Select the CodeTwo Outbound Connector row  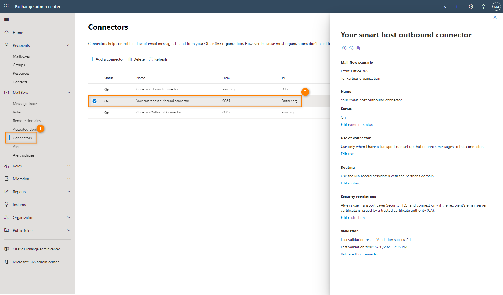[x=209, y=112]
